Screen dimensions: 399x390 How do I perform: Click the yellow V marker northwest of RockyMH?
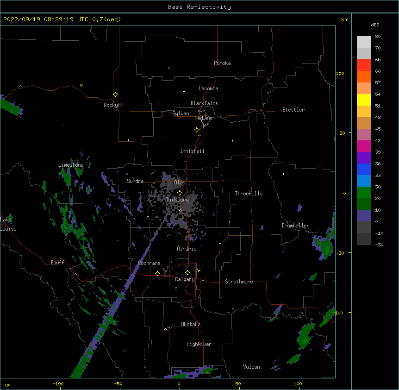pos(81,85)
